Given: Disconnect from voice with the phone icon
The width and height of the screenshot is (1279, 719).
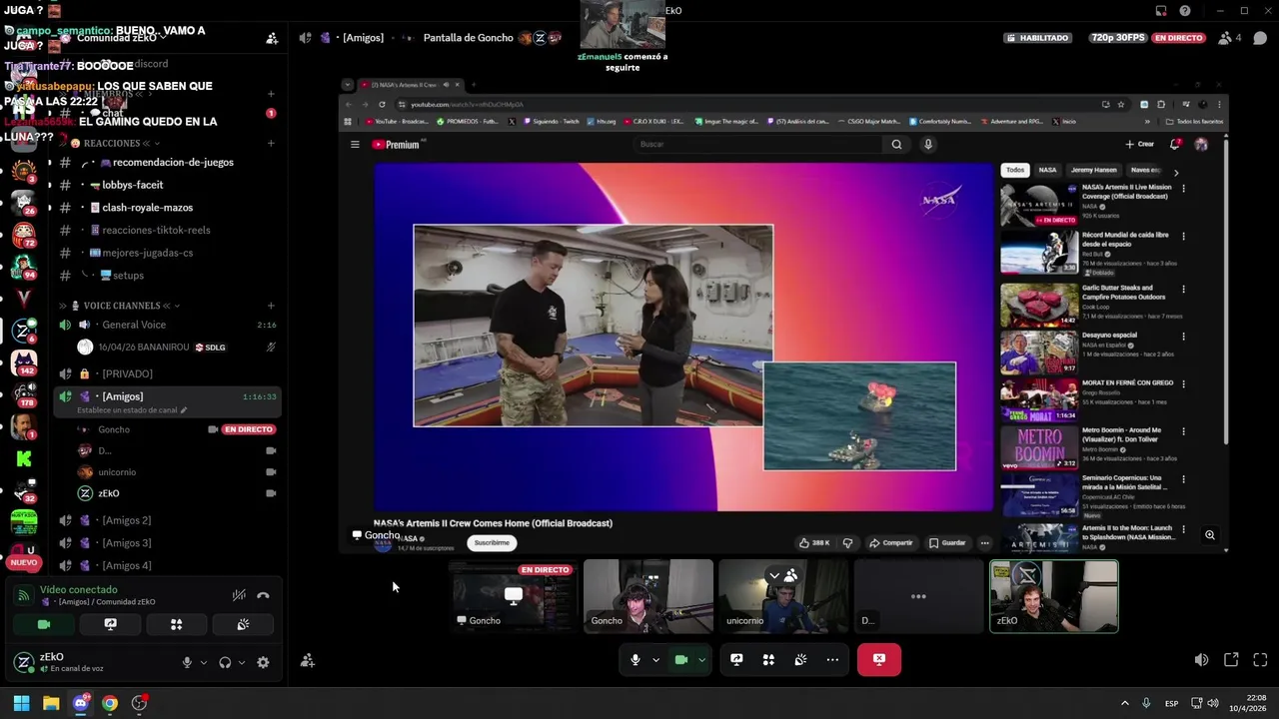Looking at the screenshot, I should click(x=263, y=595).
